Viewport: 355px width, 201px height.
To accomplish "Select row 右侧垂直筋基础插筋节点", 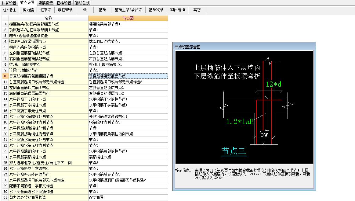I will 49,59.
